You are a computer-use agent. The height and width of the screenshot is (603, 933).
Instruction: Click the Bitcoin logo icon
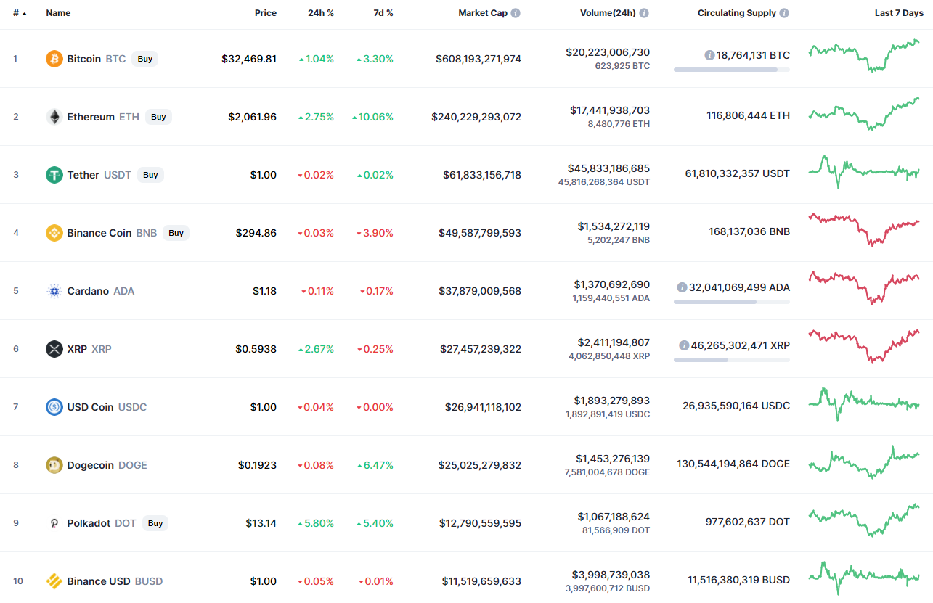[54, 59]
